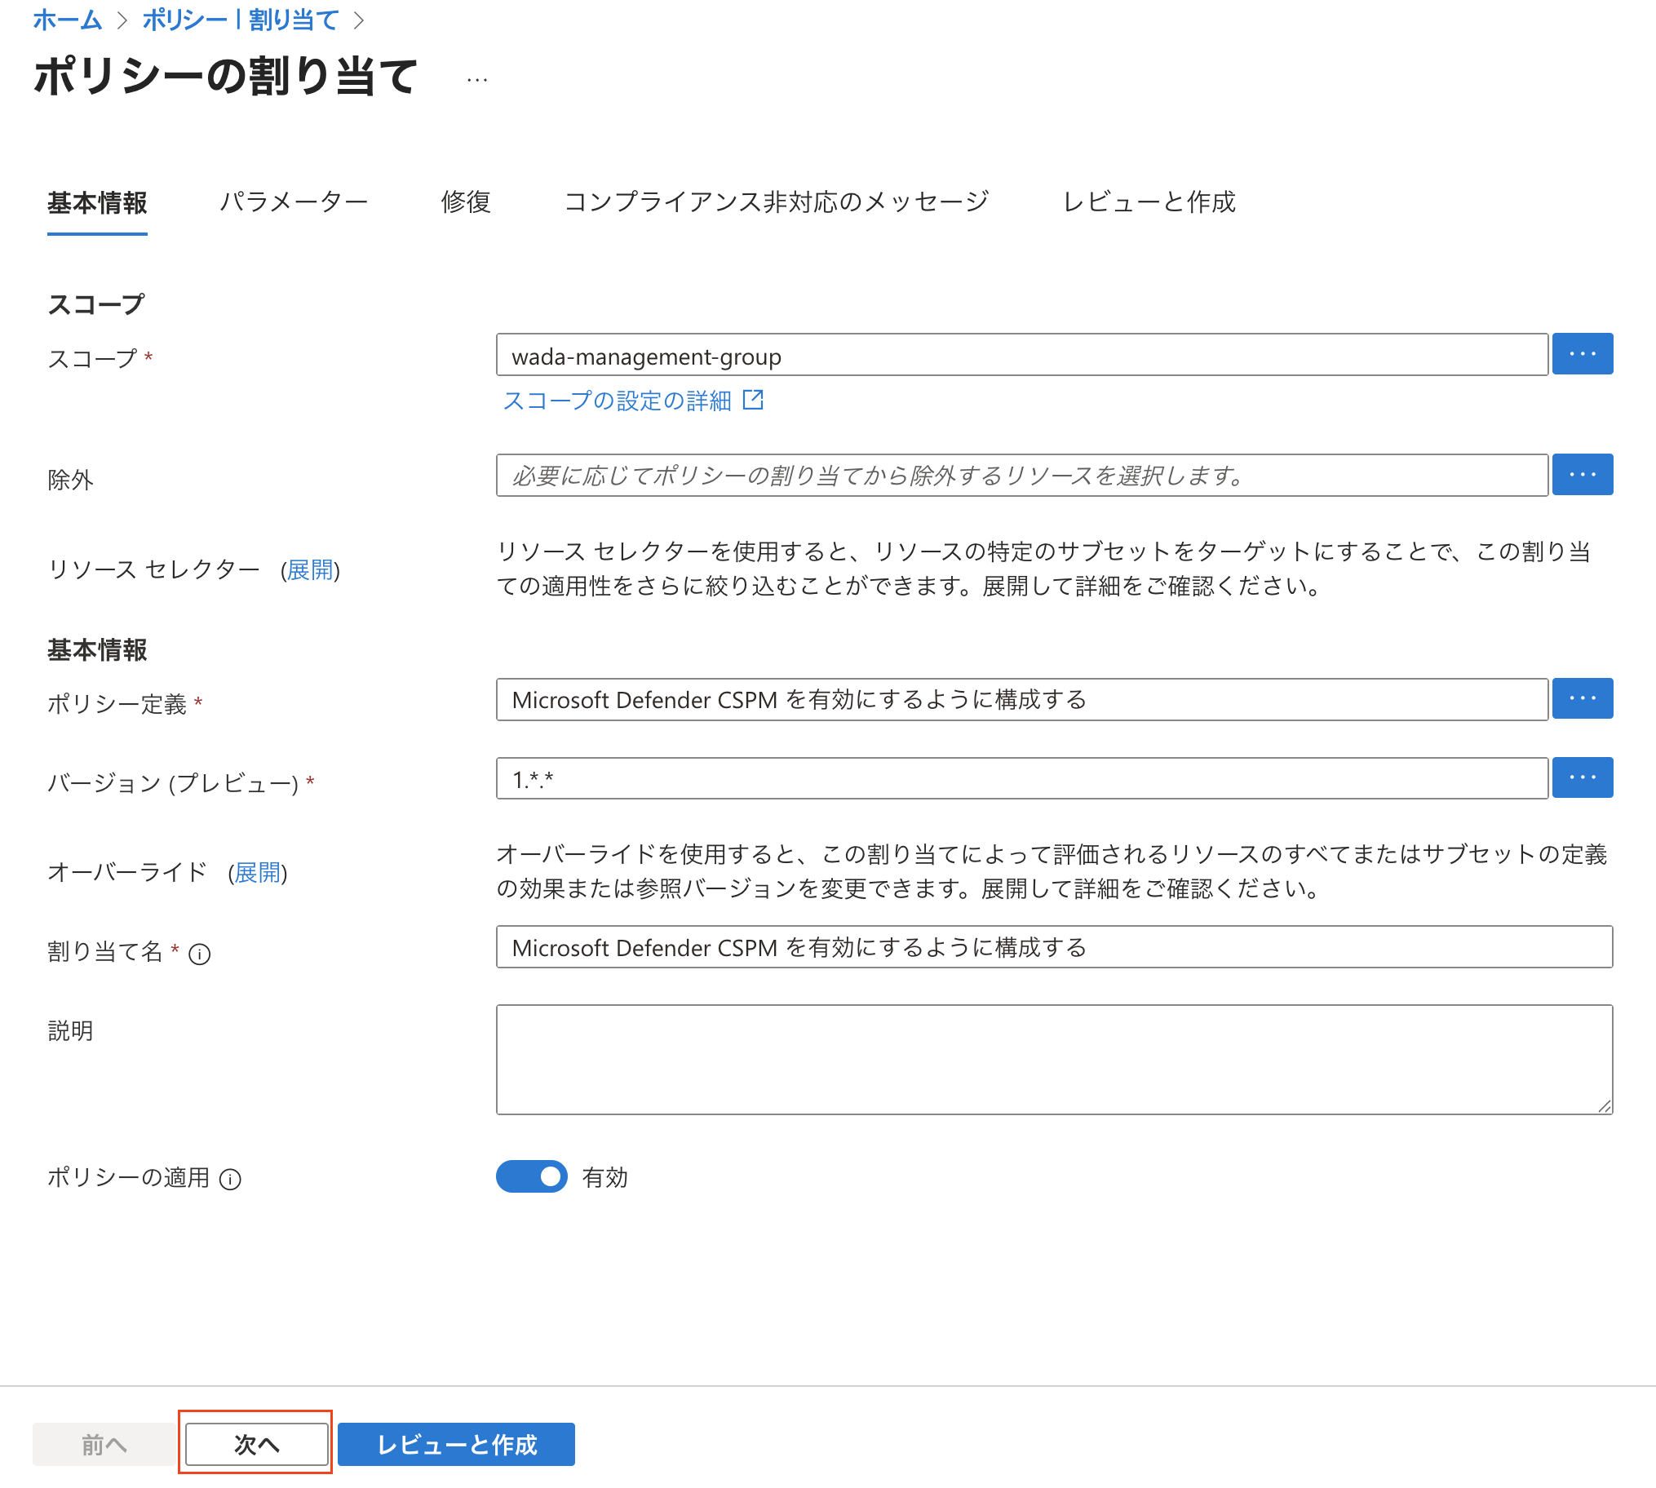Click inside the 説明 description text area
Screen dimensions: 1656x1488
(x=1055, y=1060)
